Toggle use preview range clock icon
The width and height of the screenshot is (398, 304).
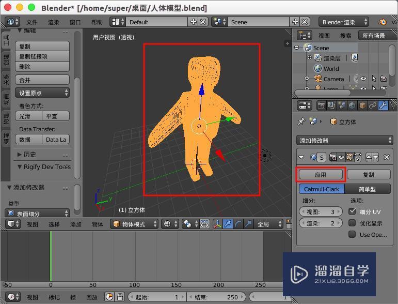pyautogui.click(x=109, y=297)
